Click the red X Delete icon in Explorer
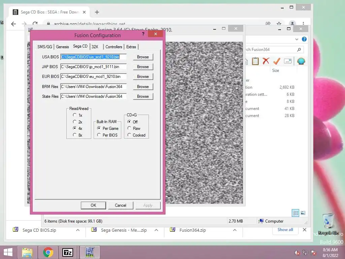 (x=266, y=61)
